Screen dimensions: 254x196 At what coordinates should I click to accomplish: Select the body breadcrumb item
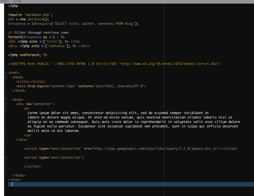(17, 1)
